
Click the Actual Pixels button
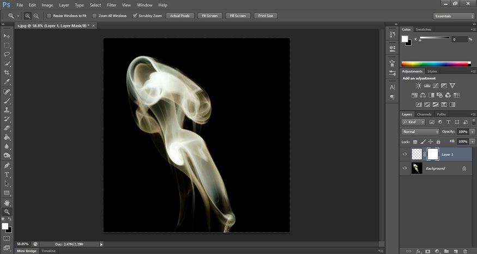point(180,16)
